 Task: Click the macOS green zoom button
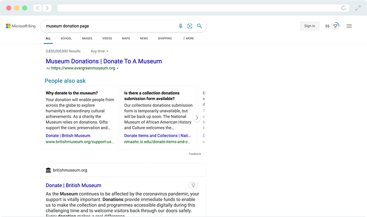[x=25, y=8]
